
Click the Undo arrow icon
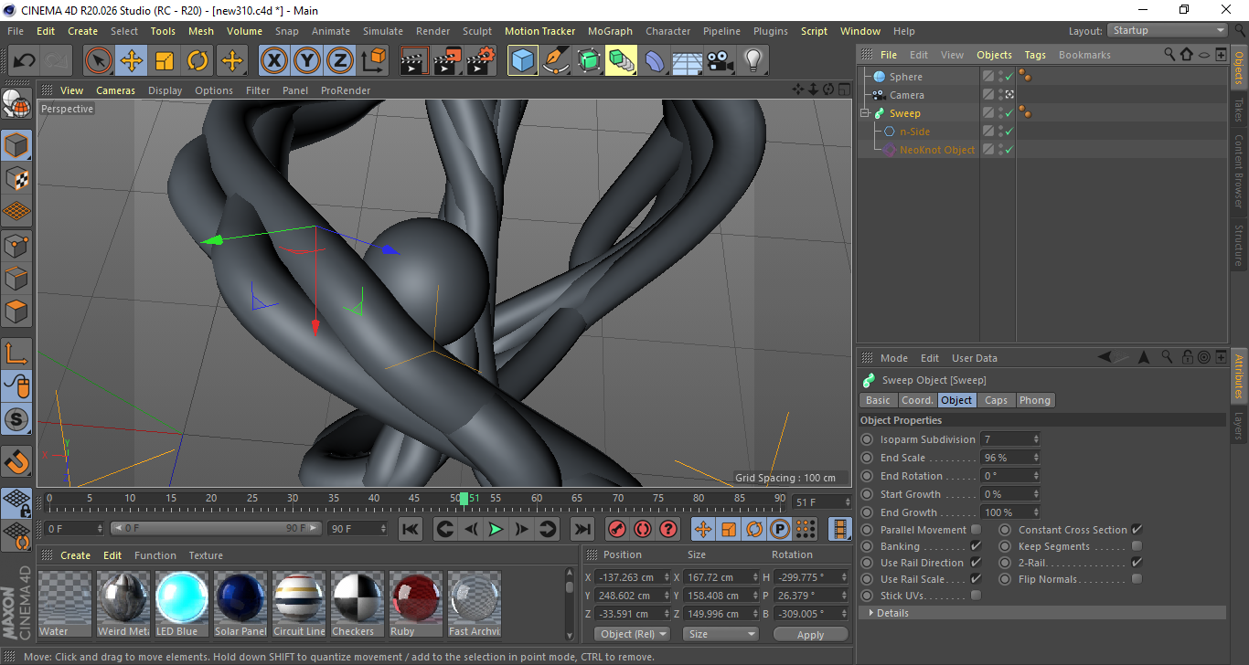(24, 61)
